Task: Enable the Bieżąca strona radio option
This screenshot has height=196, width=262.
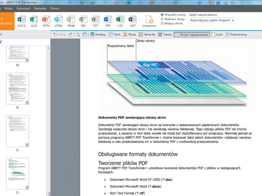Action: (163, 24)
